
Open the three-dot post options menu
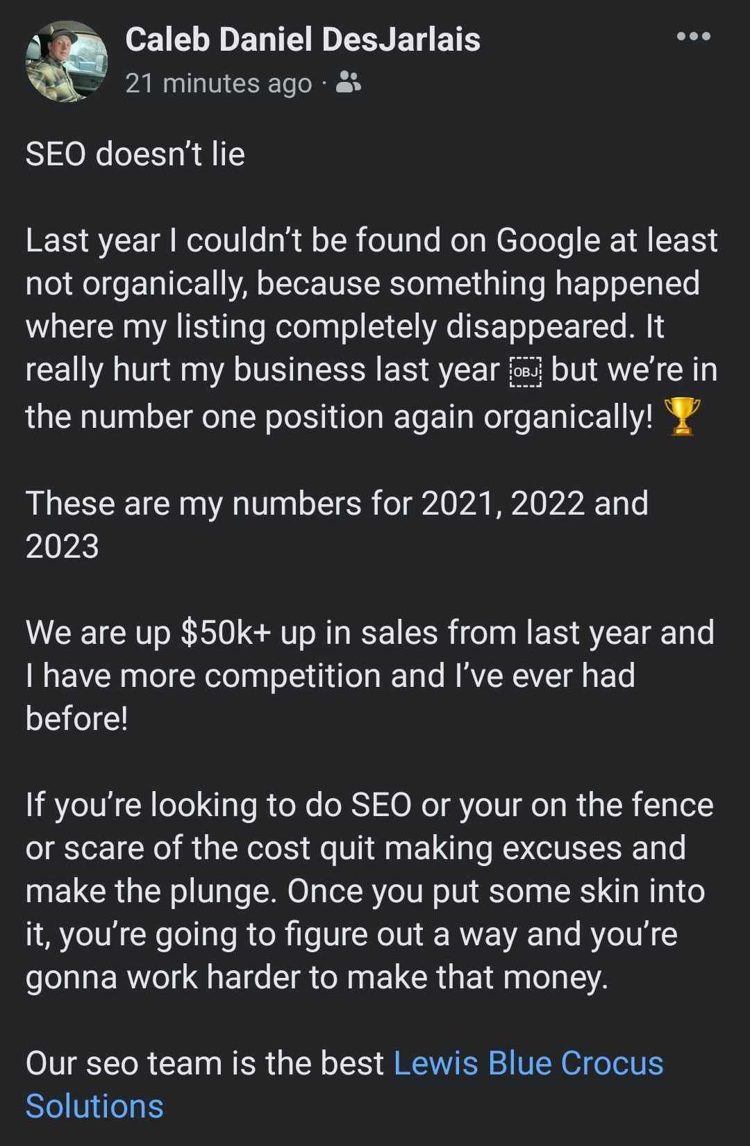[693, 37]
